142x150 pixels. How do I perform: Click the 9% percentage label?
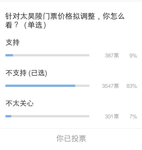coord(133,56)
